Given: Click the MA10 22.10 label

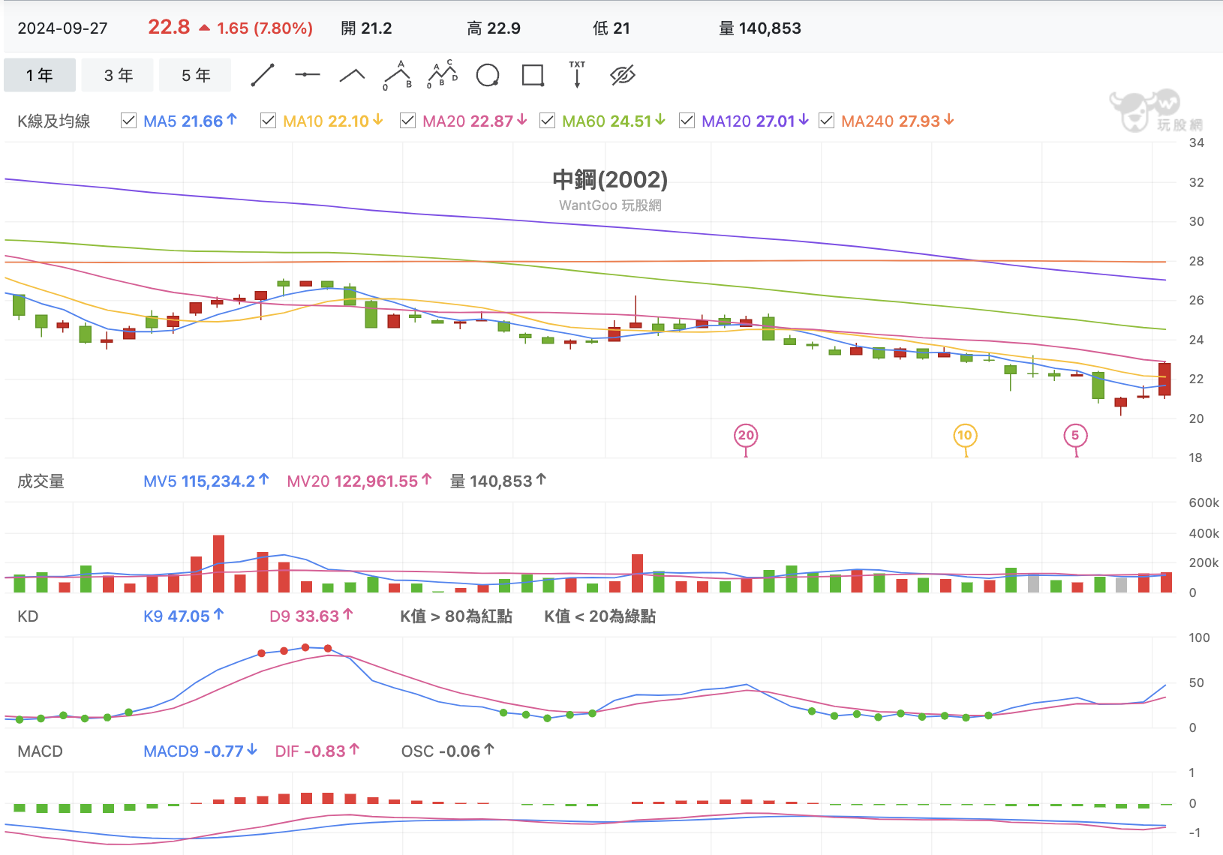Looking at the screenshot, I should click(x=333, y=121).
